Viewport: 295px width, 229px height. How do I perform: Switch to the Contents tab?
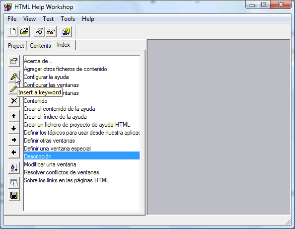click(x=40, y=46)
